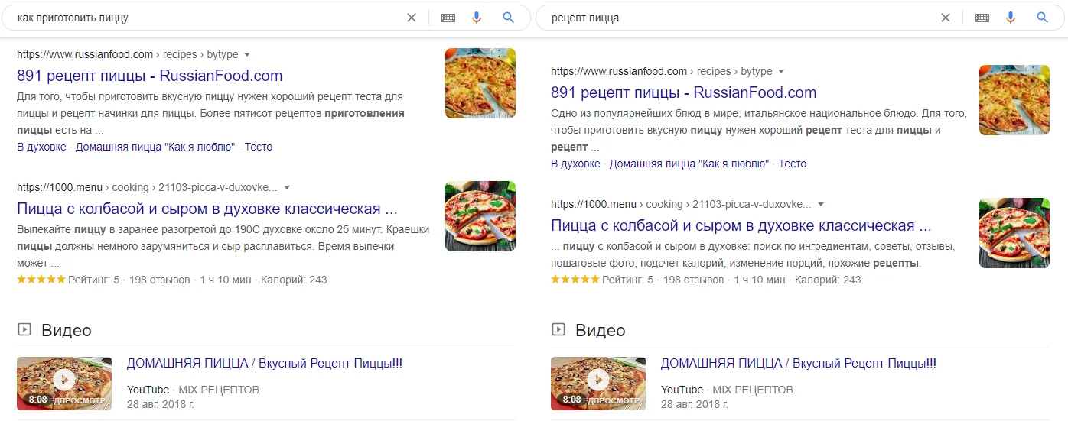Clear the right search box text

coord(946,18)
